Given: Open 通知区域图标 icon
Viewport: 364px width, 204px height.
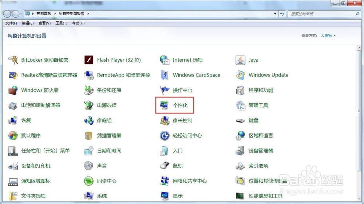Looking at the screenshot, I should coord(13,181).
